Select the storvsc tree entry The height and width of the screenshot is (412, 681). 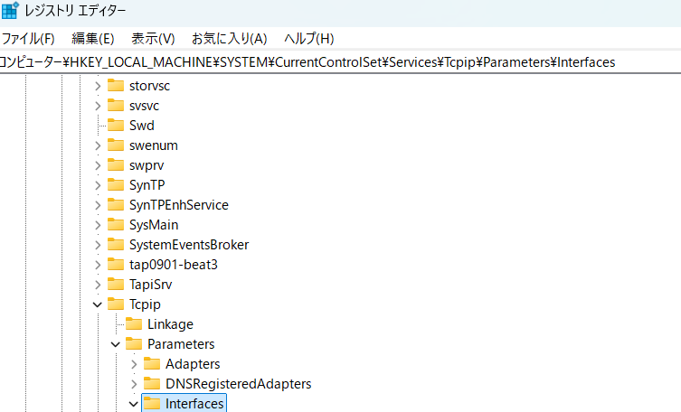point(149,86)
